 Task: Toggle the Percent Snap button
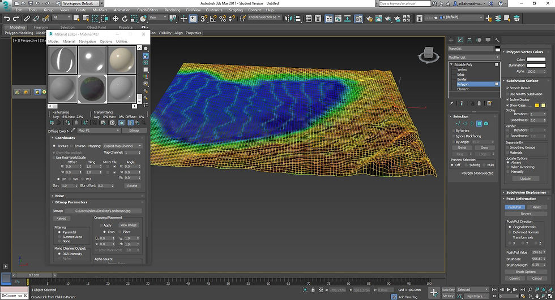pyautogui.click(x=222, y=19)
